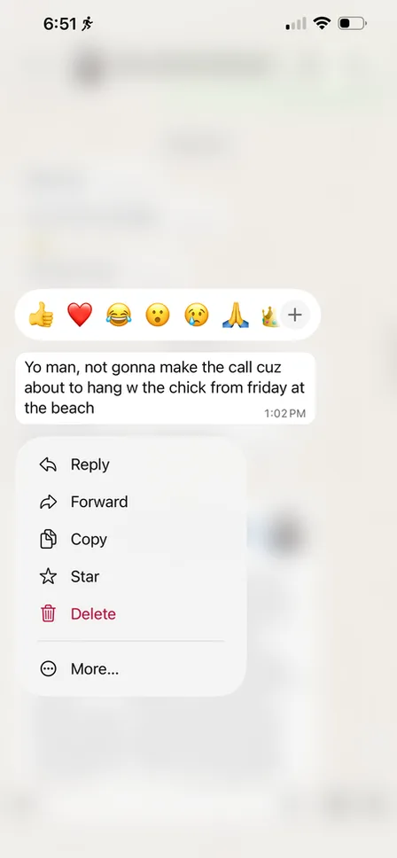This screenshot has width=397, height=858.
Task: React with the thumbs up emoji
Action: (x=41, y=316)
